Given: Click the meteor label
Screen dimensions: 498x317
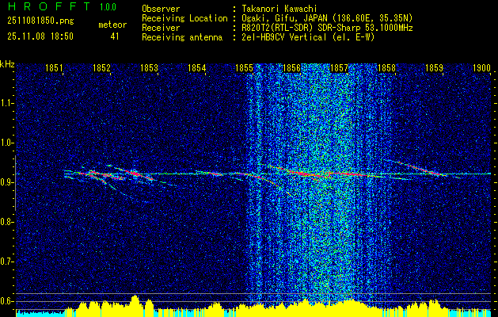Looking at the screenshot, I should [112, 25].
